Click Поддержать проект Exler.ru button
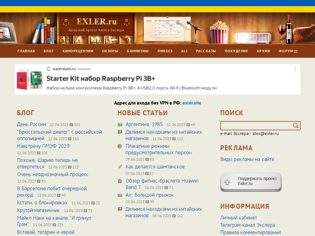 pos(251,182)
